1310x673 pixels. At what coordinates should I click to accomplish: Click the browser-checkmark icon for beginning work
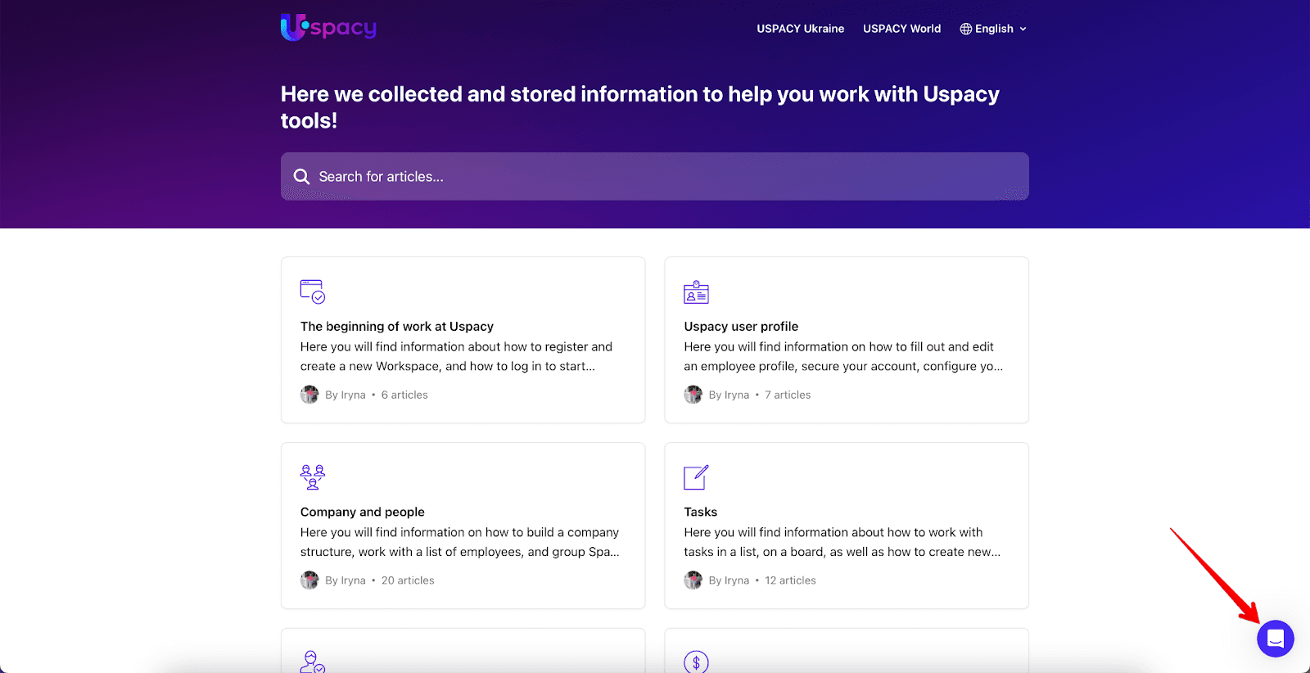(x=312, y=291)
